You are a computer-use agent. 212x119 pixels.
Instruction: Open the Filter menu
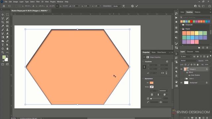(x=38, y=2)
